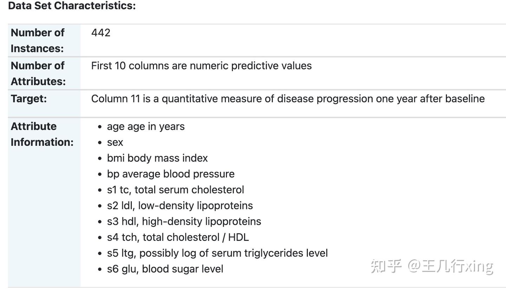
Task: Click "First 10 columns are numeric predictive values"
Action: pos(201,66)
